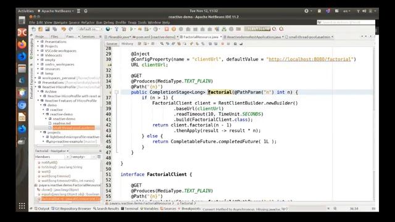
Task: Open the Output window button
Action: point(42,208)
